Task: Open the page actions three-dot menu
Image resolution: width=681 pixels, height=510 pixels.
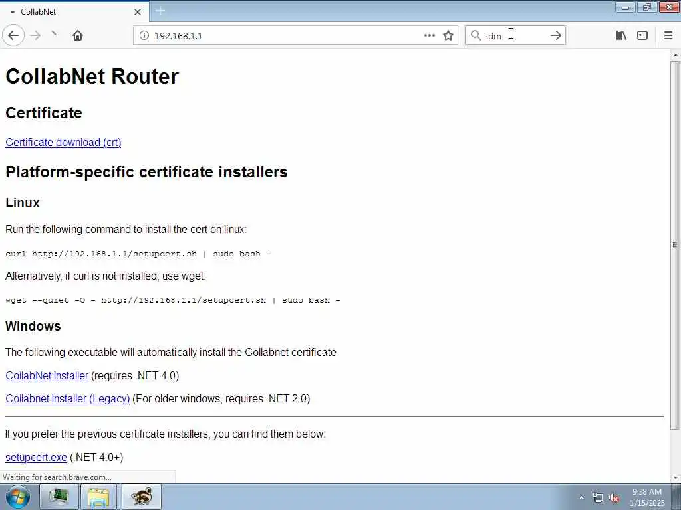Action: [429, 35]
